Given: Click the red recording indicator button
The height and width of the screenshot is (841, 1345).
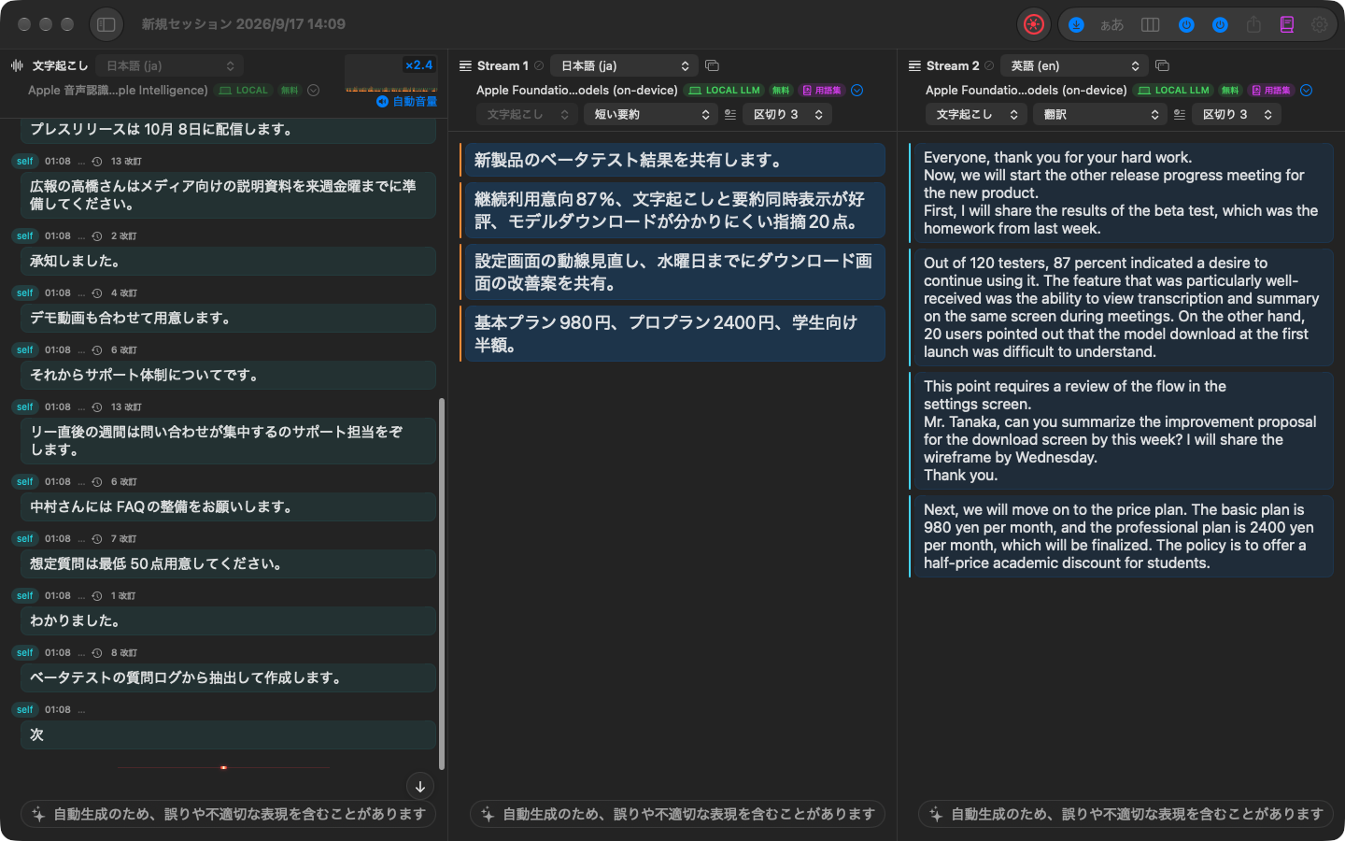Looking at the screenshot, I should click(1033, 25).
